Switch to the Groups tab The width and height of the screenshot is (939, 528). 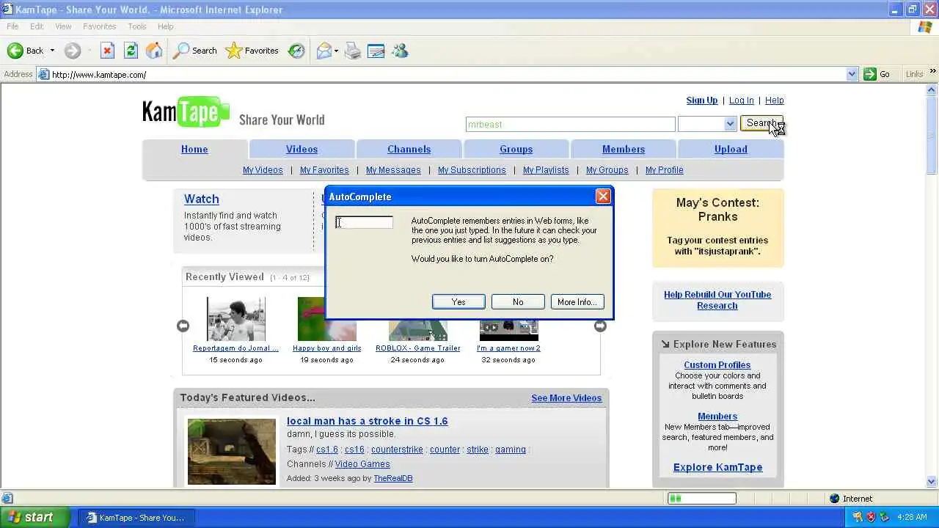tap(516, 149)
